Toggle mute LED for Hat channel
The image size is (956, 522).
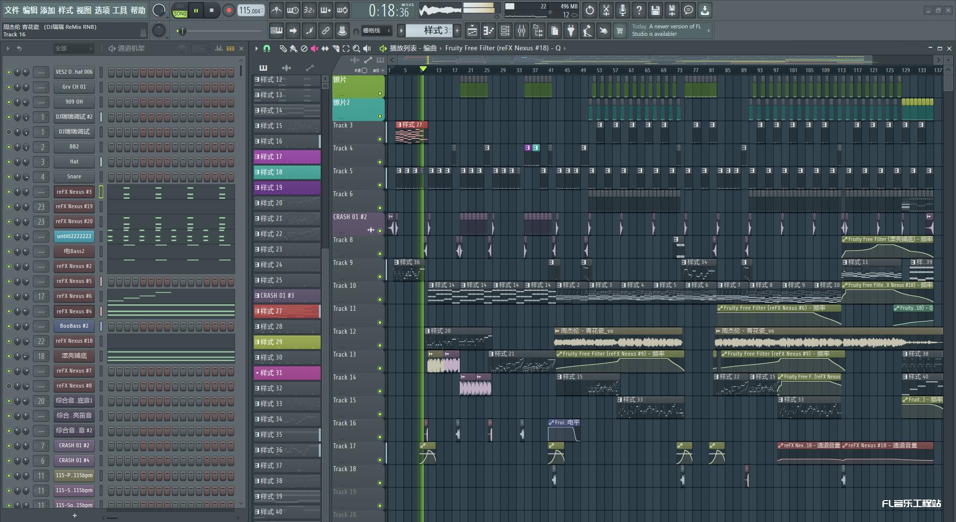coord(8,162)
